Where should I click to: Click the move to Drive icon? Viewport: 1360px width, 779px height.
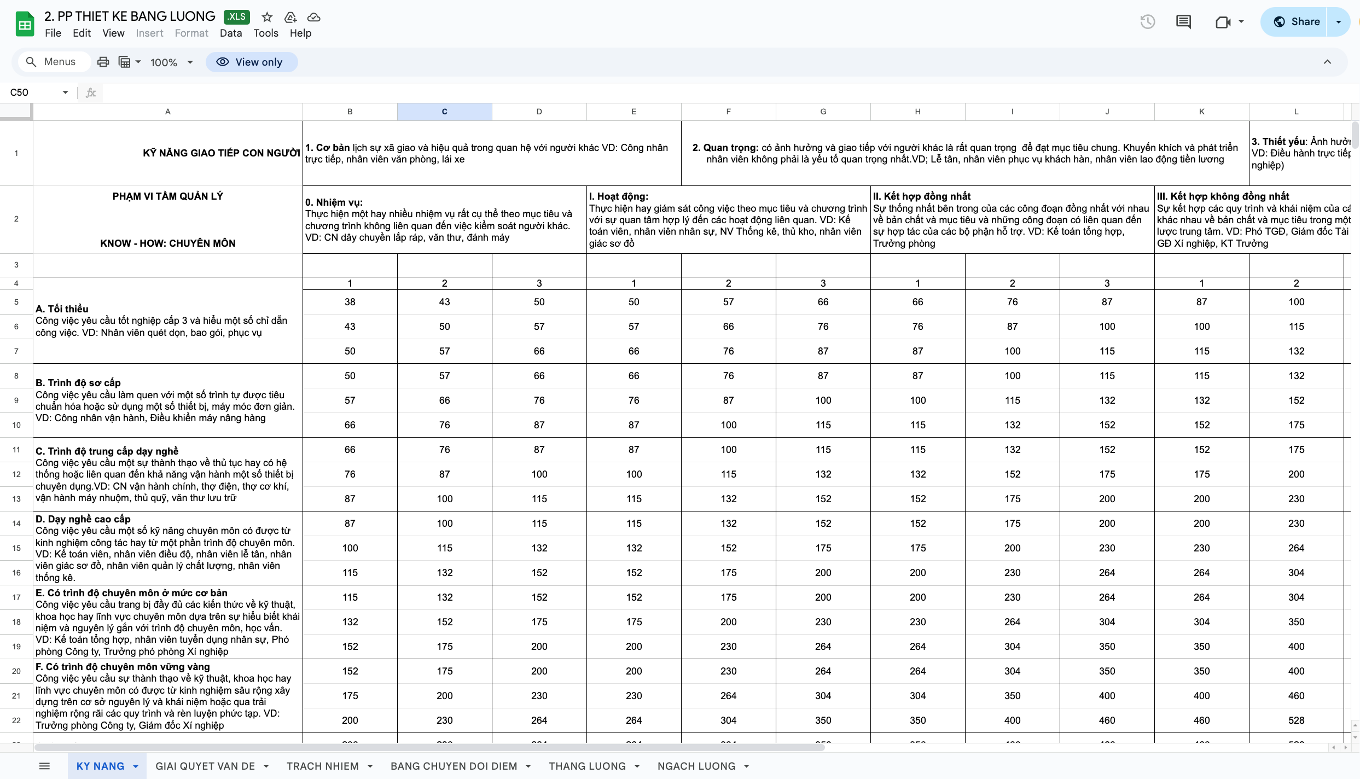click(290, 17)
